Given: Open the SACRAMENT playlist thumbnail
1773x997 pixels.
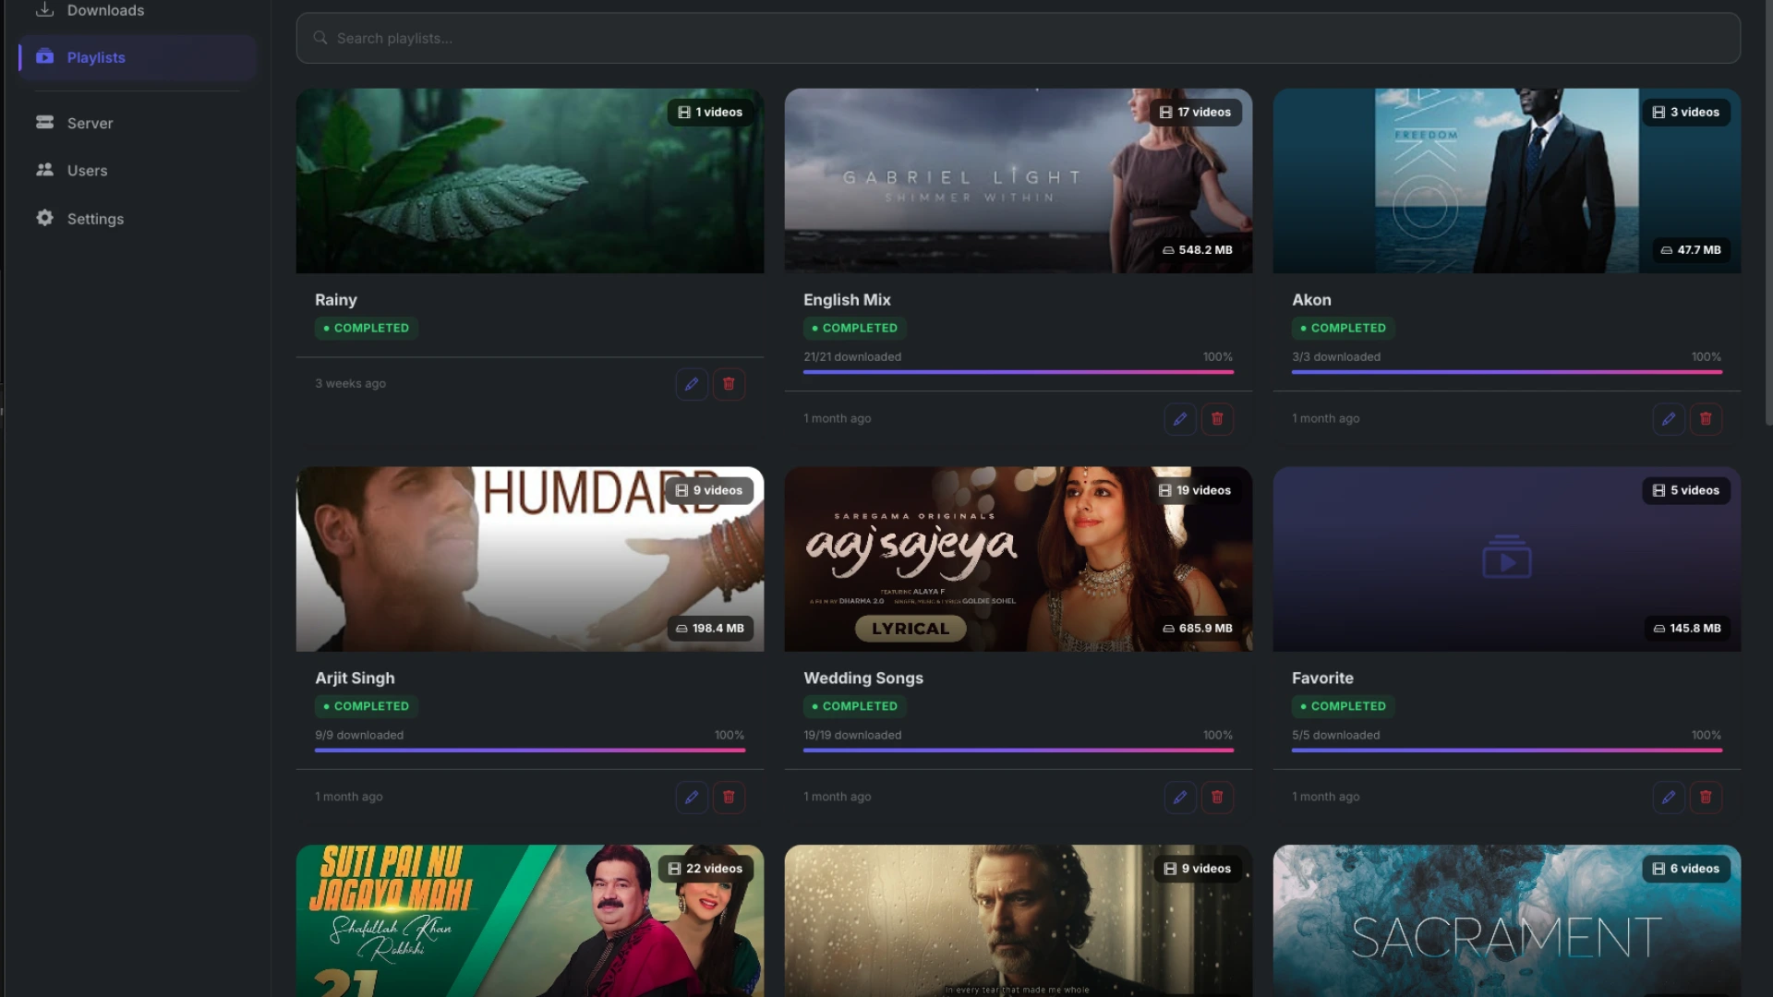Looking at the screenshot, I should coord(1506,920).
